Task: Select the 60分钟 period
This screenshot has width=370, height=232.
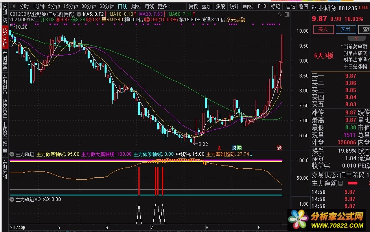Action: (107, 6)
